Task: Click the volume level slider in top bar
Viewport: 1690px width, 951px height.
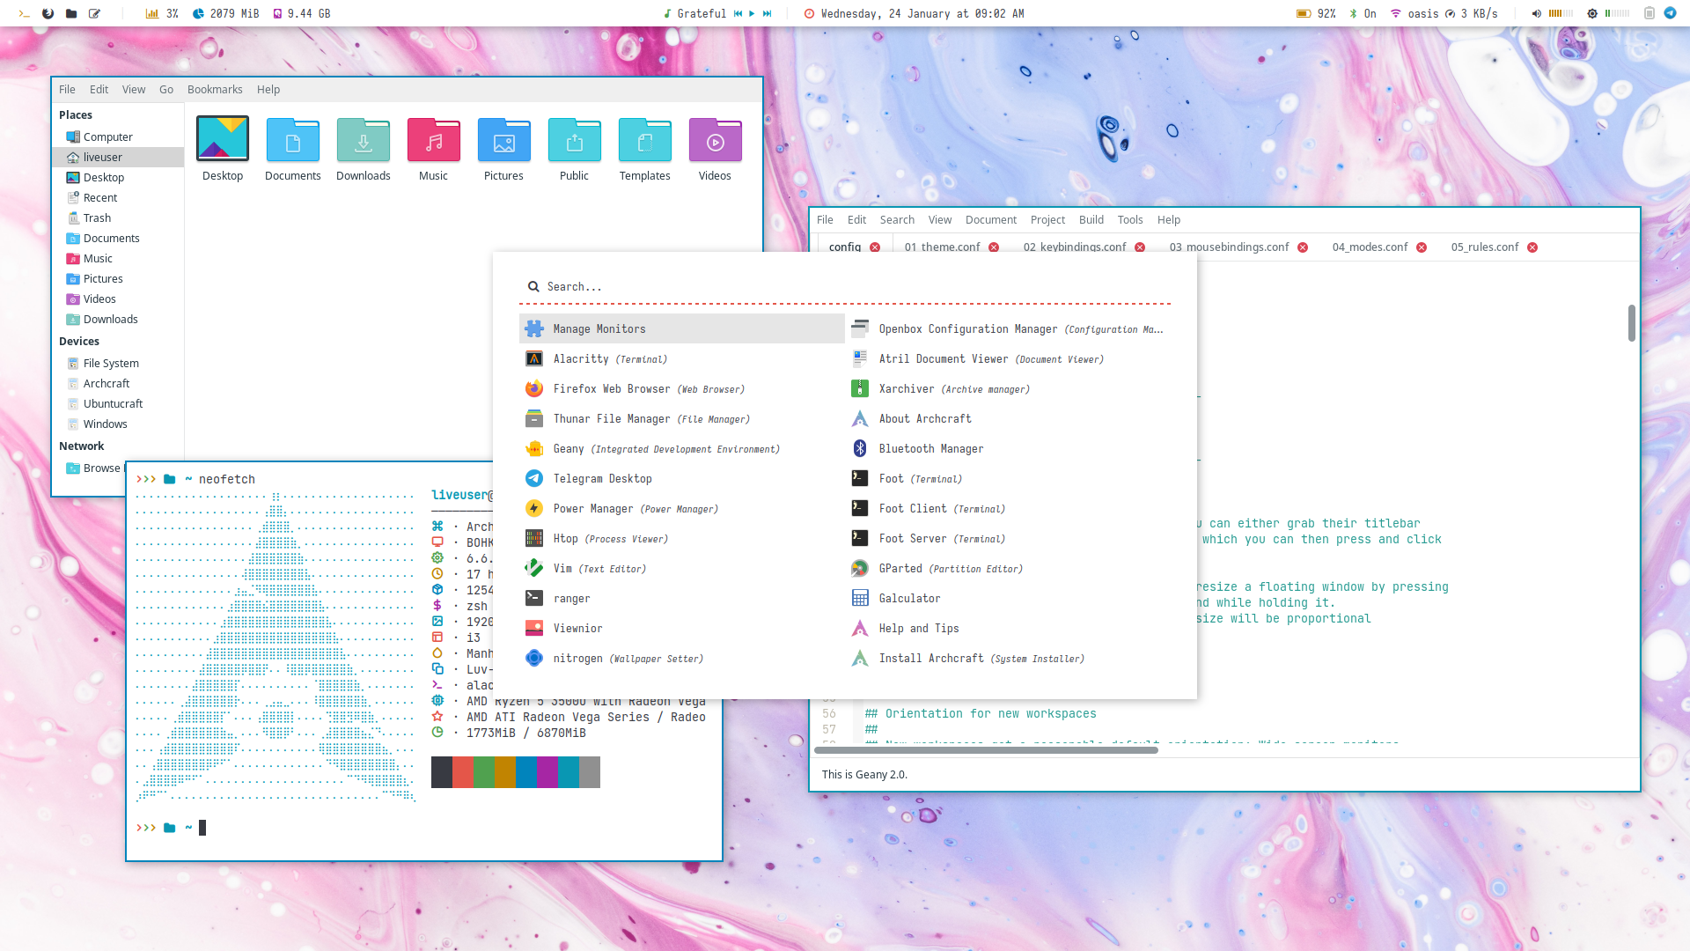Action: click(x=1561, y=13)
